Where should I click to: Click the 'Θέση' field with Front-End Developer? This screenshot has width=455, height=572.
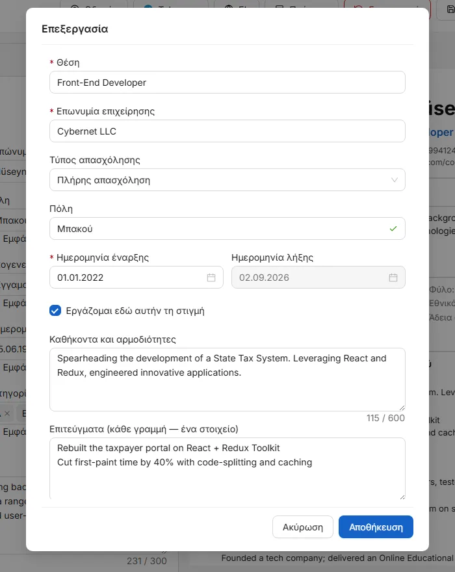tap(227, 83)
